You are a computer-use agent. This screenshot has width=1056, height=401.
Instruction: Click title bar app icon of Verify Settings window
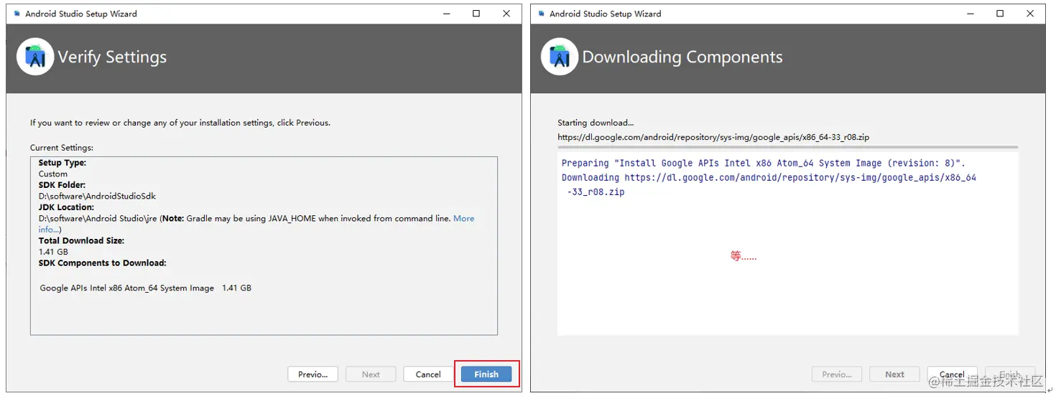(x=17, y=14)
